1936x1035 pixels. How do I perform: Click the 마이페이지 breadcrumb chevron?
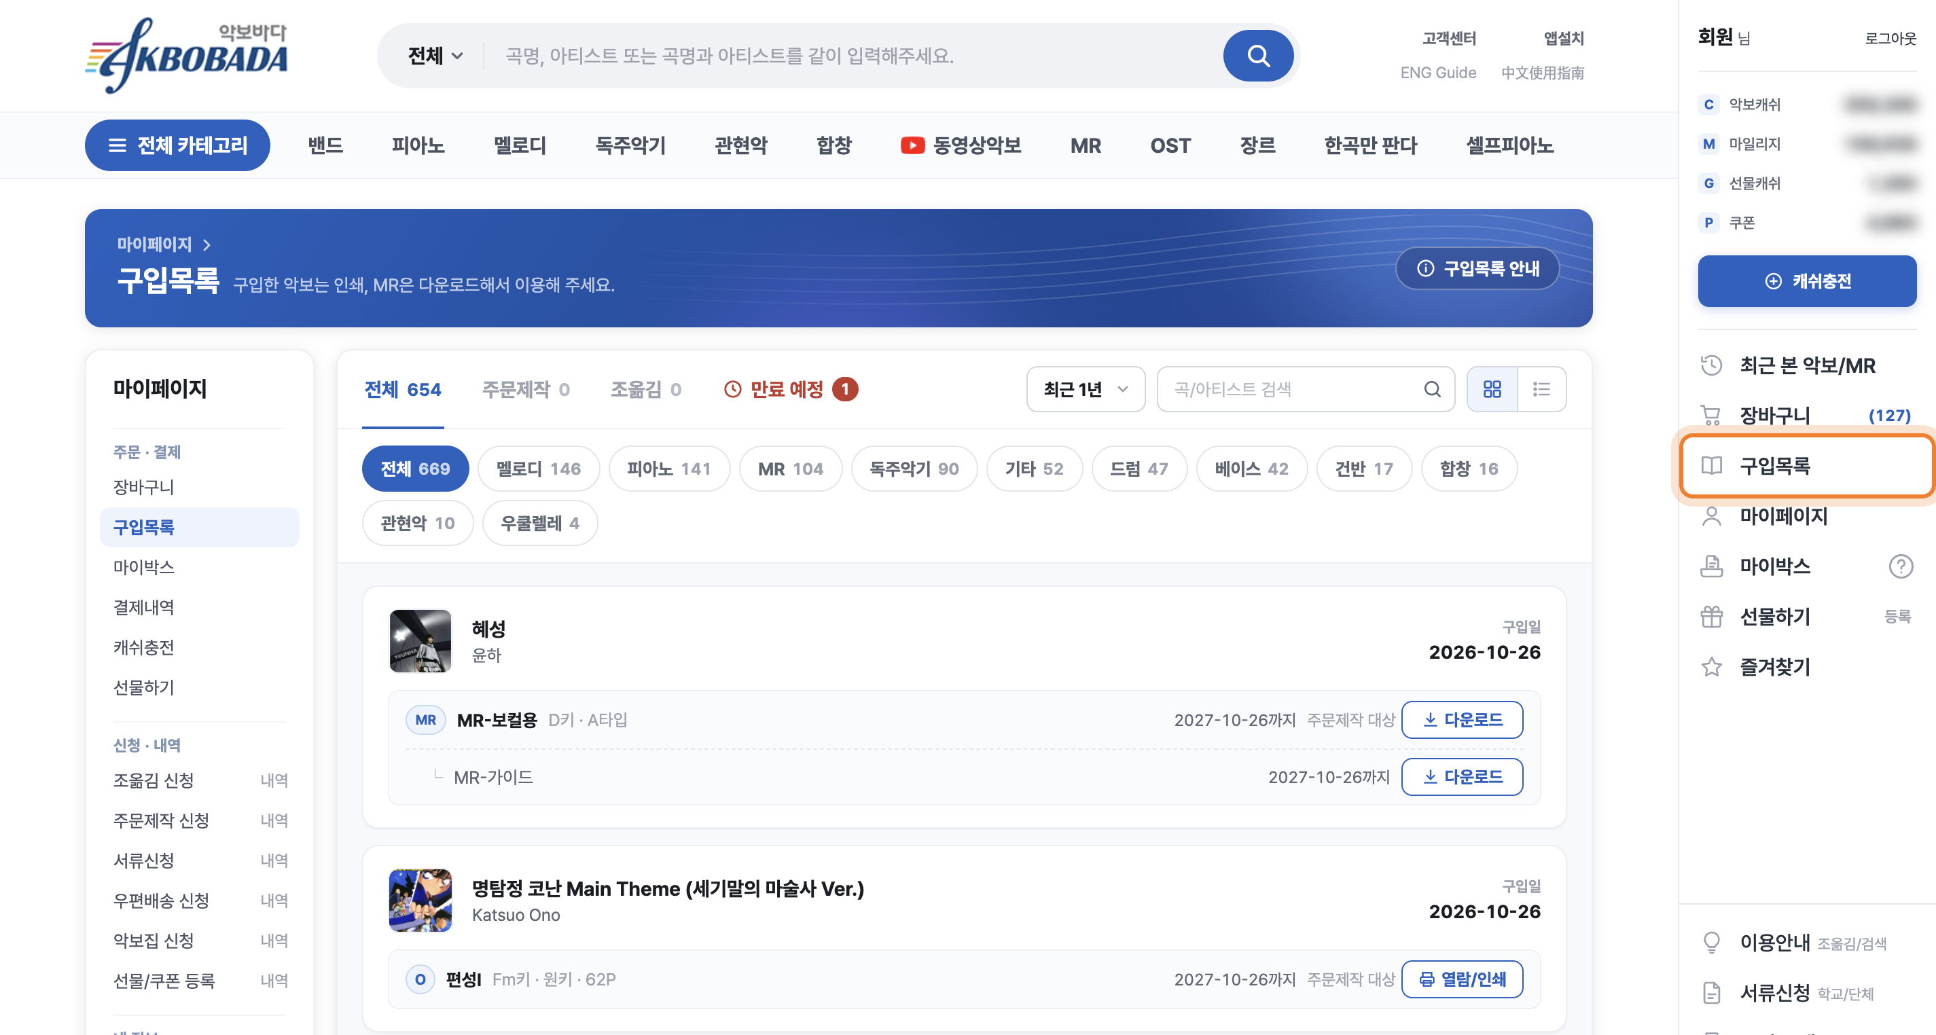(x=207, y=245)
